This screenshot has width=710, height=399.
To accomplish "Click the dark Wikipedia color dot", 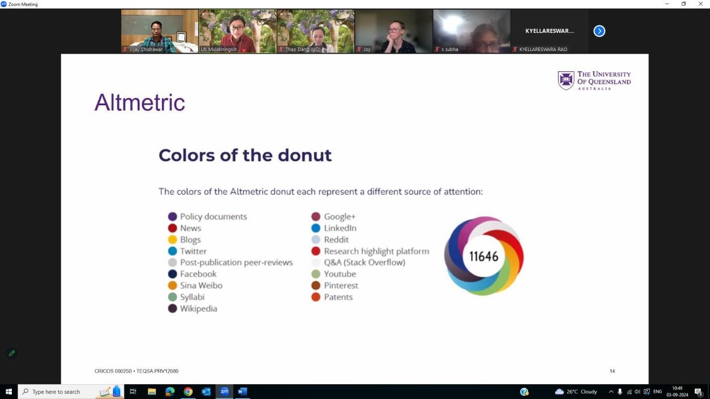I will point(172,308).
